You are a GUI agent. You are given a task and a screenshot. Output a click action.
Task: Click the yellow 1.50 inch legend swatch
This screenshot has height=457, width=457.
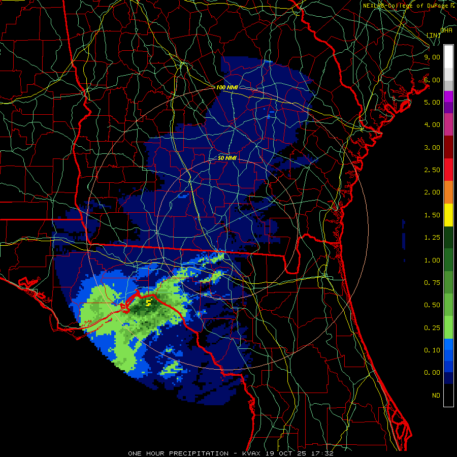click(x=448, y=215)
